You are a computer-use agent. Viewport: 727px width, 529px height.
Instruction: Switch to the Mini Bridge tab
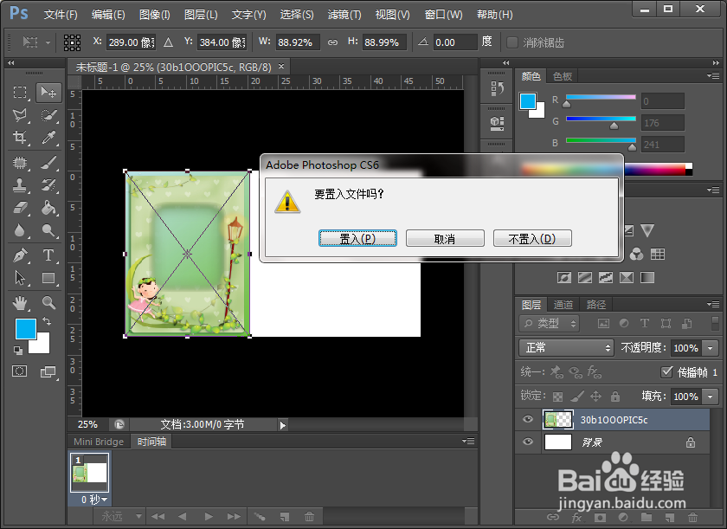tap(99, 442)
